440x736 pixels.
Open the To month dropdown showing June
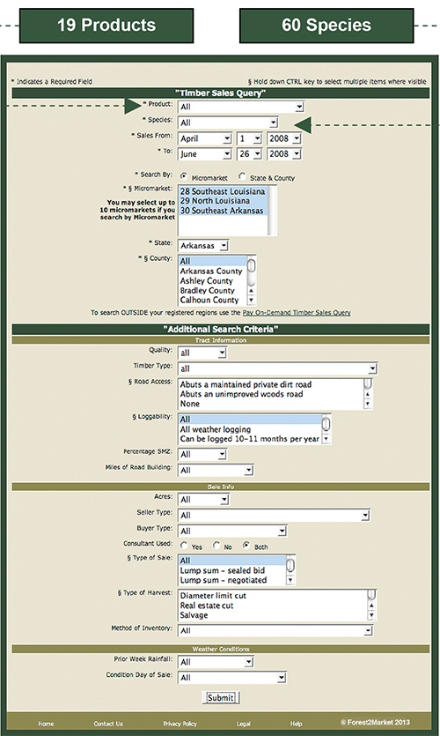click(x=205, y=154)
